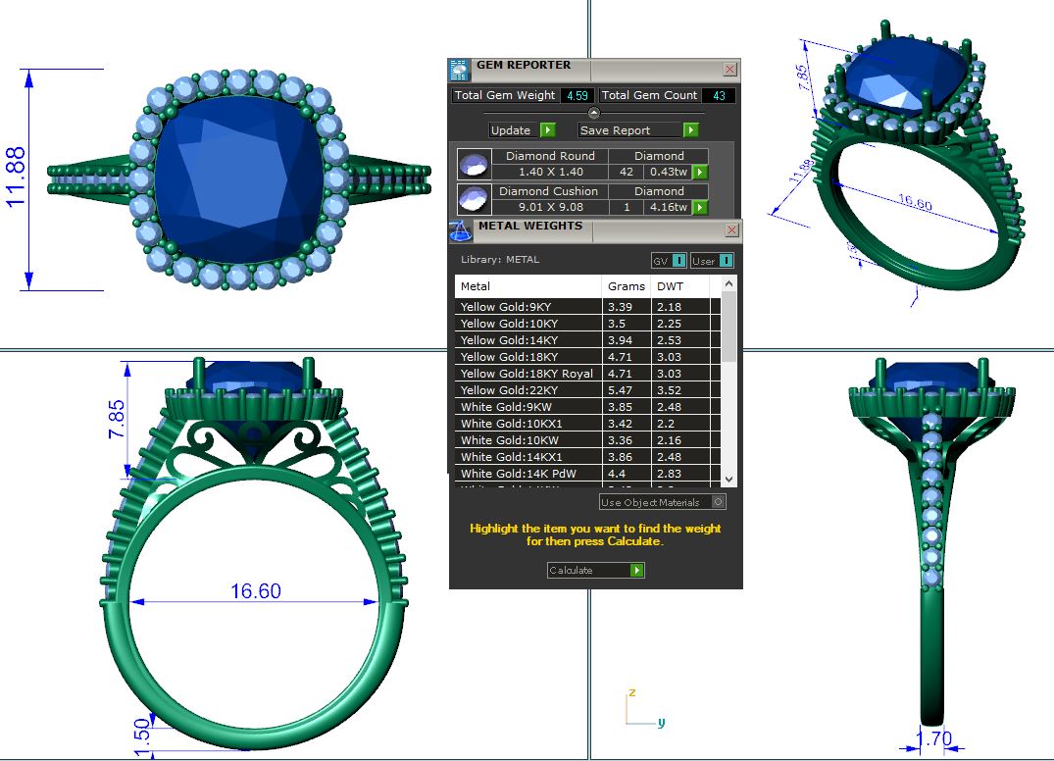1054x761 pixels.
Task: Click the Total Gem Weight value field
Action: [576, 95]
